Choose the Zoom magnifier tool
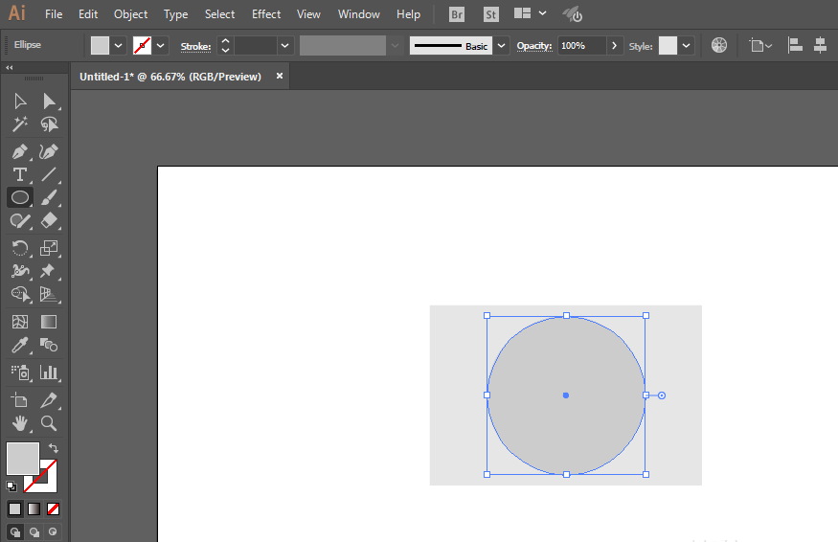The width and height of the screenshot is (838, 542). [49, 423]
